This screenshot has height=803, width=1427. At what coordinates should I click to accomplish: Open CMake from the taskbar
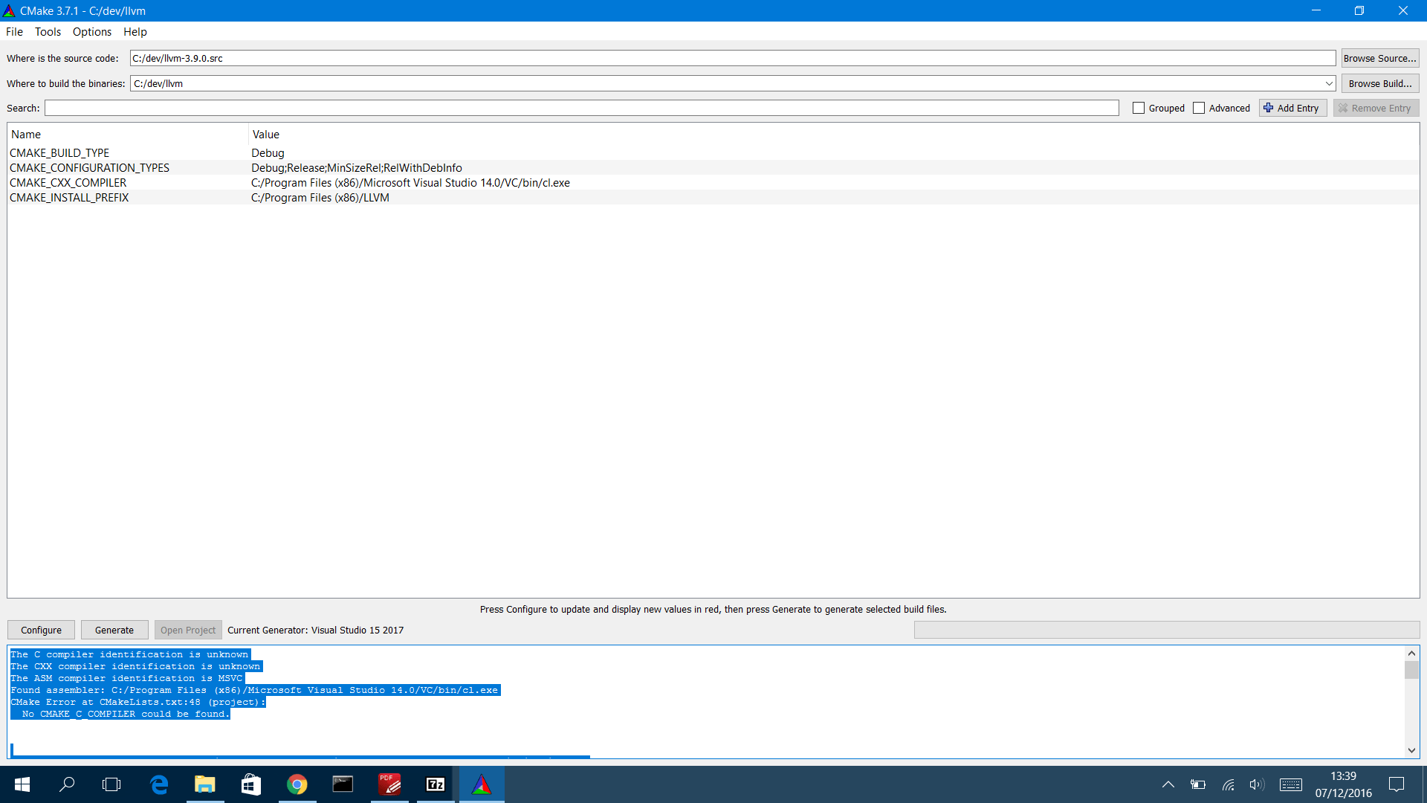coord(482,784)
